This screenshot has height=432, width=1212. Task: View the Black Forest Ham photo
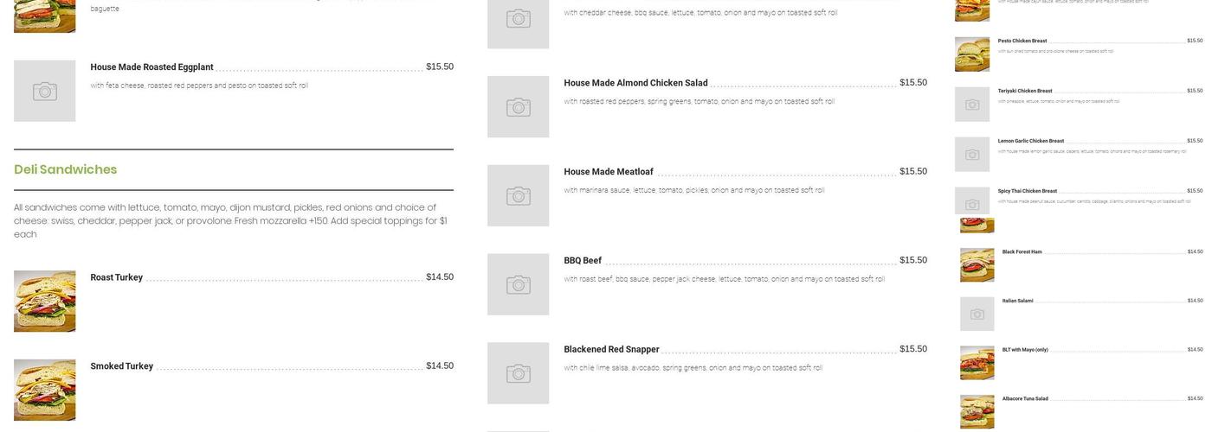[977, 265]
